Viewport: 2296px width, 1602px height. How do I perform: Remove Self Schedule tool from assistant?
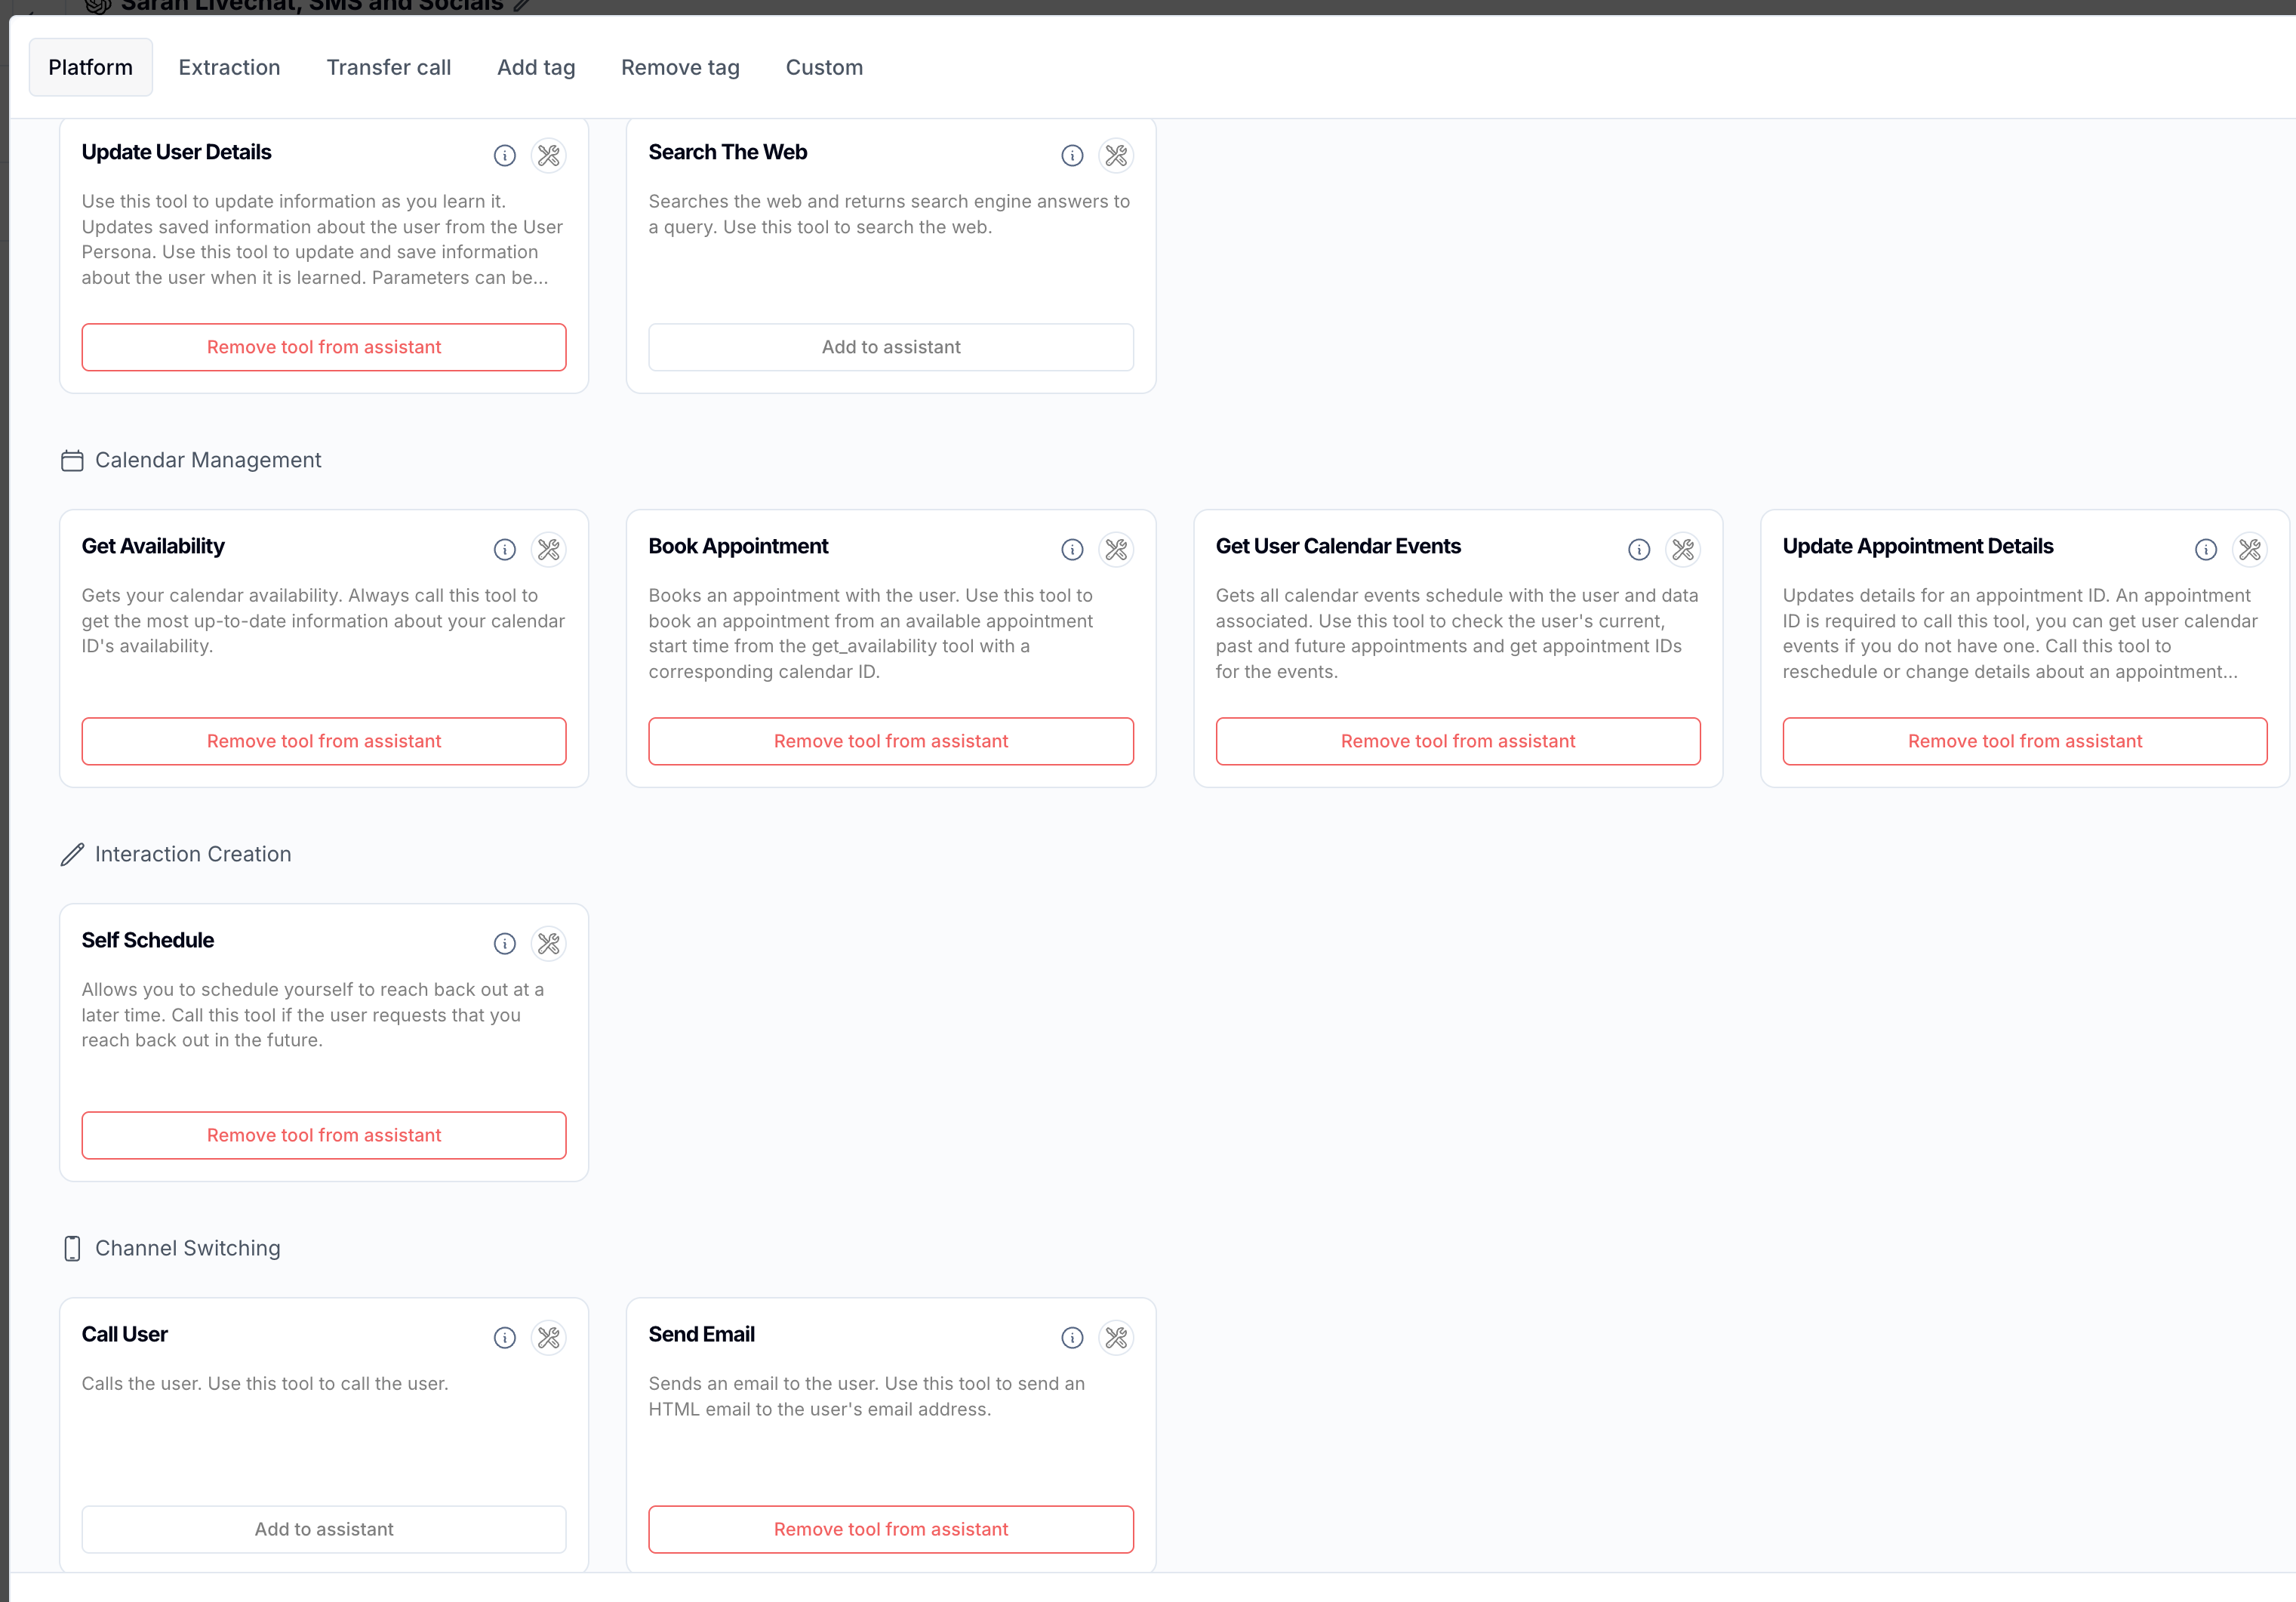(x=323, y=1135)
